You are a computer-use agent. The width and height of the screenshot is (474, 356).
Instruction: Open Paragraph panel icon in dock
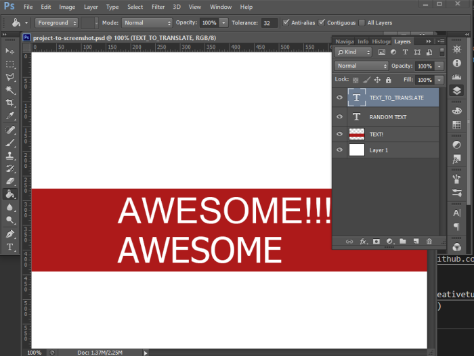point(456,226)
